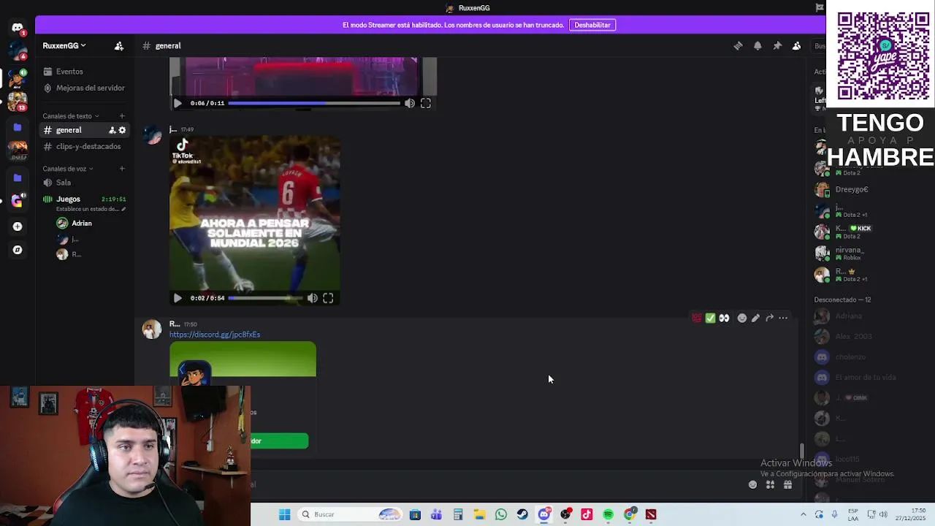Open Mejoras del servidor
The image size is (935, 526).
point(84,88)
